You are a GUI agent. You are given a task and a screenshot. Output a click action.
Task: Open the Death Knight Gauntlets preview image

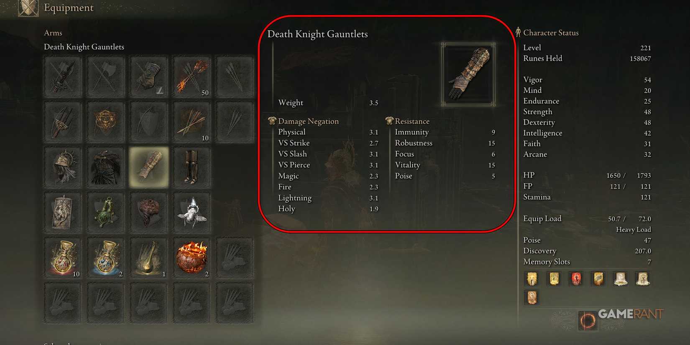click(x=468, y=74)
